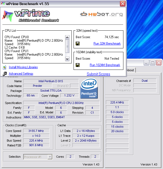Click the Core Voltage value 1.232 V
The height and width of the screenshot is (169, 163).
(69, 95)
